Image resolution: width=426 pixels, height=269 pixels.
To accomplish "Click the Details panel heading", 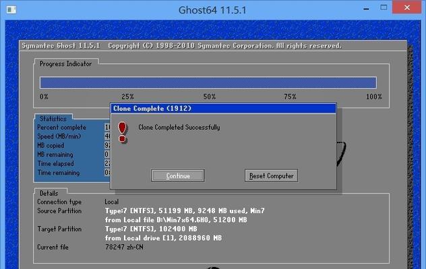I will (x=49, y=193).
